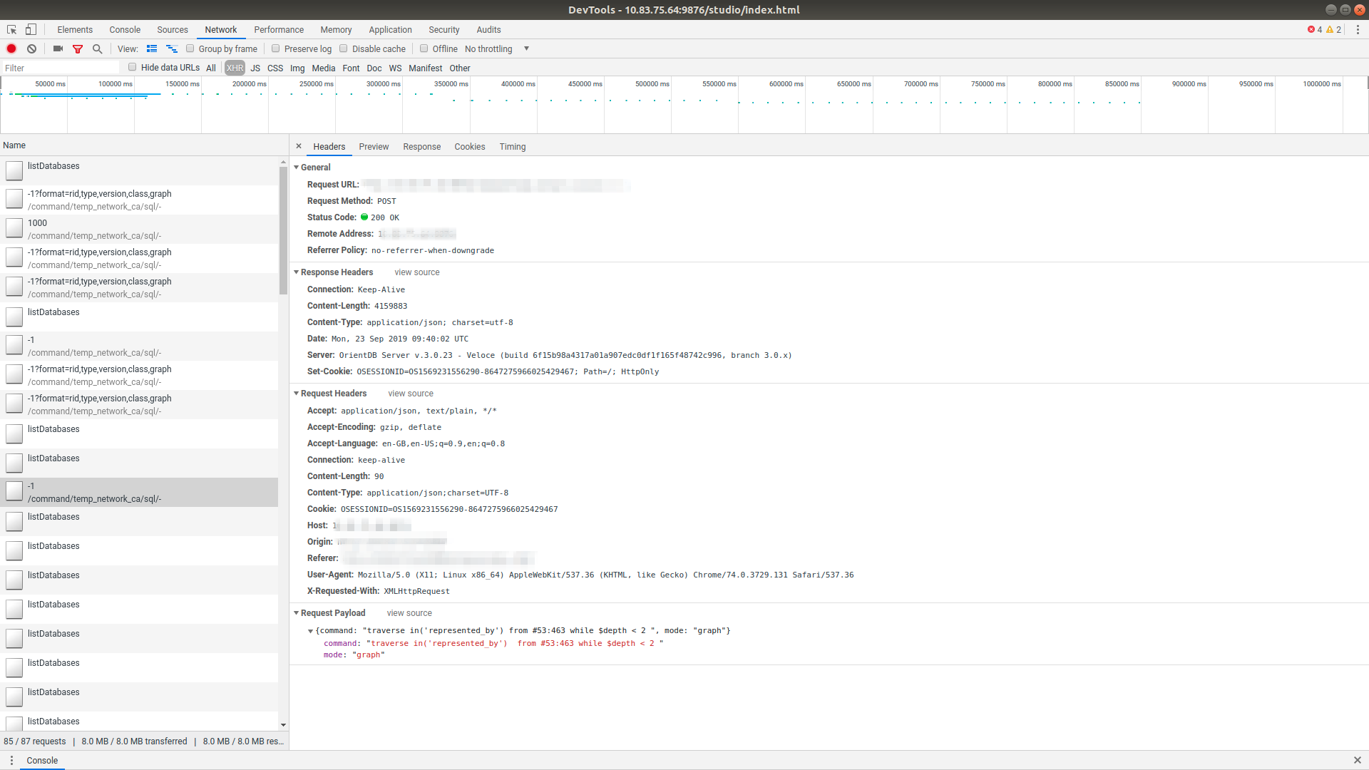Check the Disable cache option
The width and height of the screenshot is (1369, 770).
coord(343,48)
